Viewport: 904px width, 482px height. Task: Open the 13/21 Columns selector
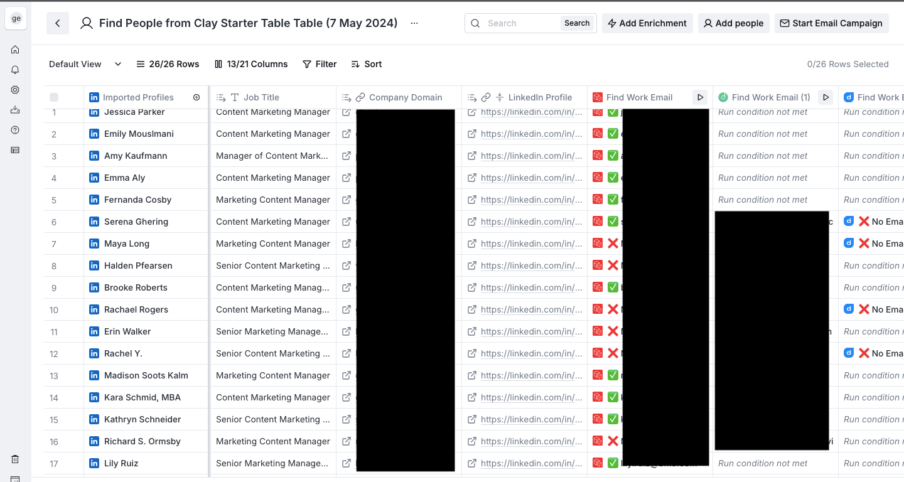(251, 64)
